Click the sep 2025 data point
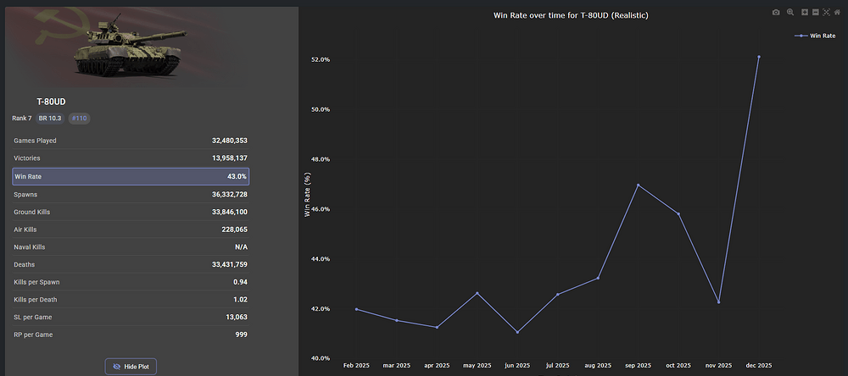The image size is (848, 376). pyautogui.click(x=638, y=185)
